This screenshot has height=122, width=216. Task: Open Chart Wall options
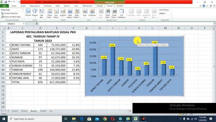(x=107, y=14)
